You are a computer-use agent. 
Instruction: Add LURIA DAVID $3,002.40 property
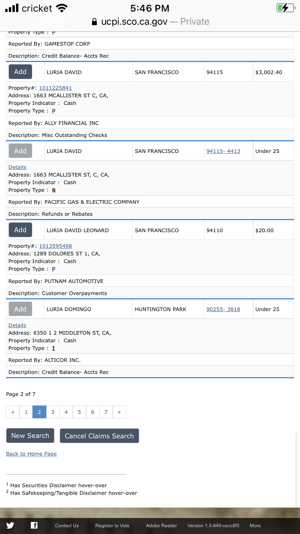[x=20, y=72]
